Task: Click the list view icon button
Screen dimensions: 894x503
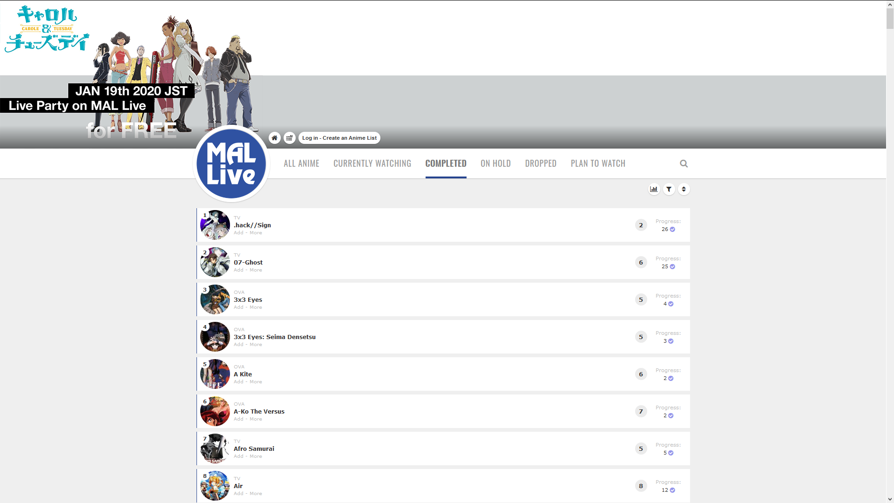Action: tap(289, 138)
